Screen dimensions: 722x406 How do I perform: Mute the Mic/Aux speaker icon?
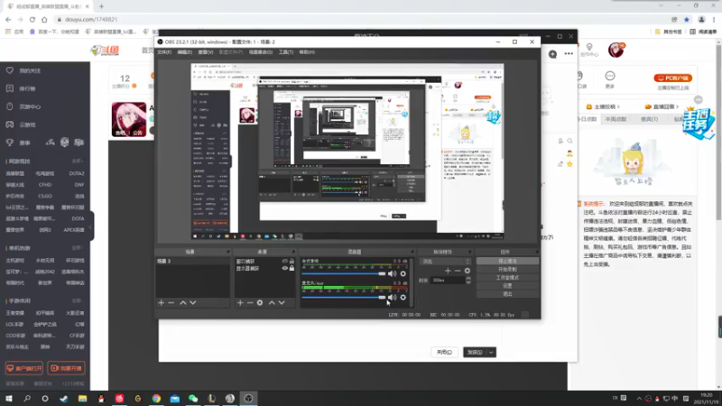[392, 298]
